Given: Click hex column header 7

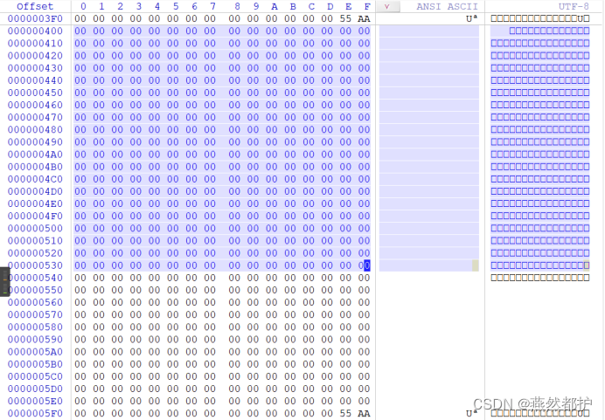Looking at the screenshot, I should click(x=213, y=7).
